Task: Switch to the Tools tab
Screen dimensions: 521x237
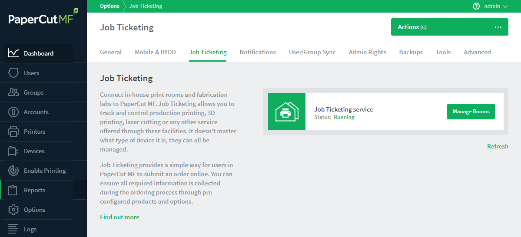Action: [x=443, y=52]
